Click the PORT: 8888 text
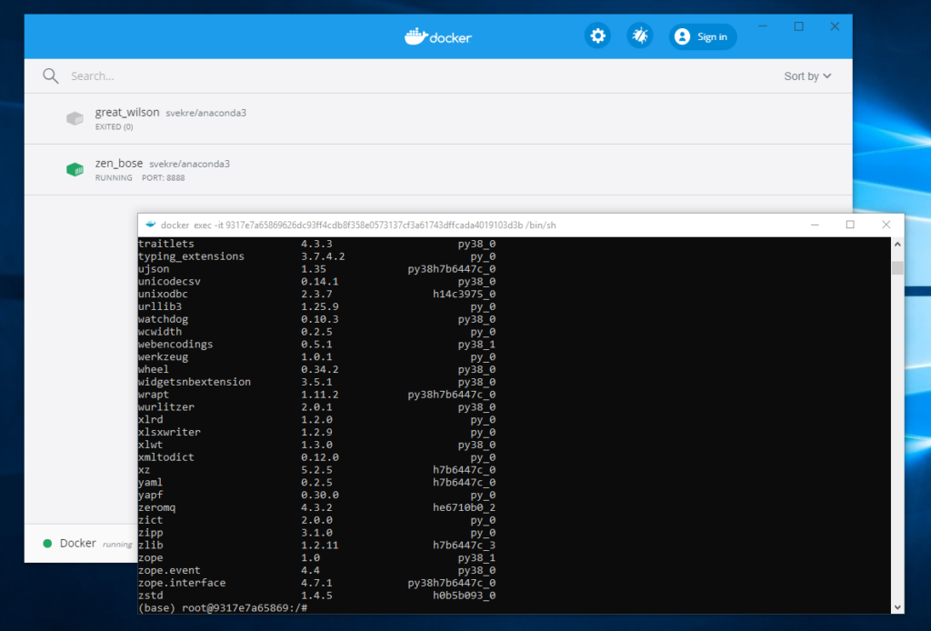The height and width of the screenshot is (631, 931). (x=164, y=178)
